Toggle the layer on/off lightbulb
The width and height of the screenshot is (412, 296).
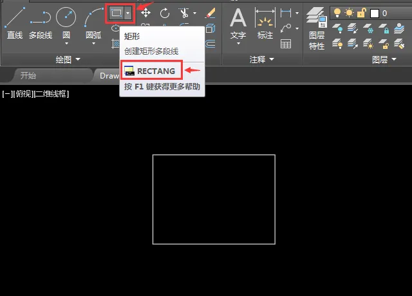click(337, 13)
